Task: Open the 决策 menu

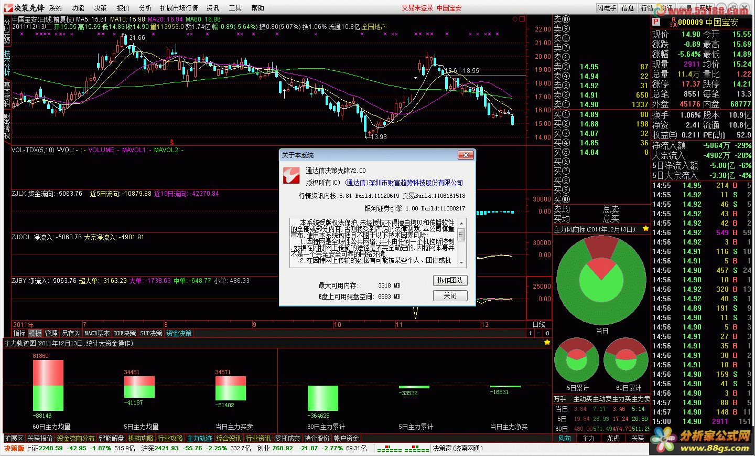Action: (101, 8)
